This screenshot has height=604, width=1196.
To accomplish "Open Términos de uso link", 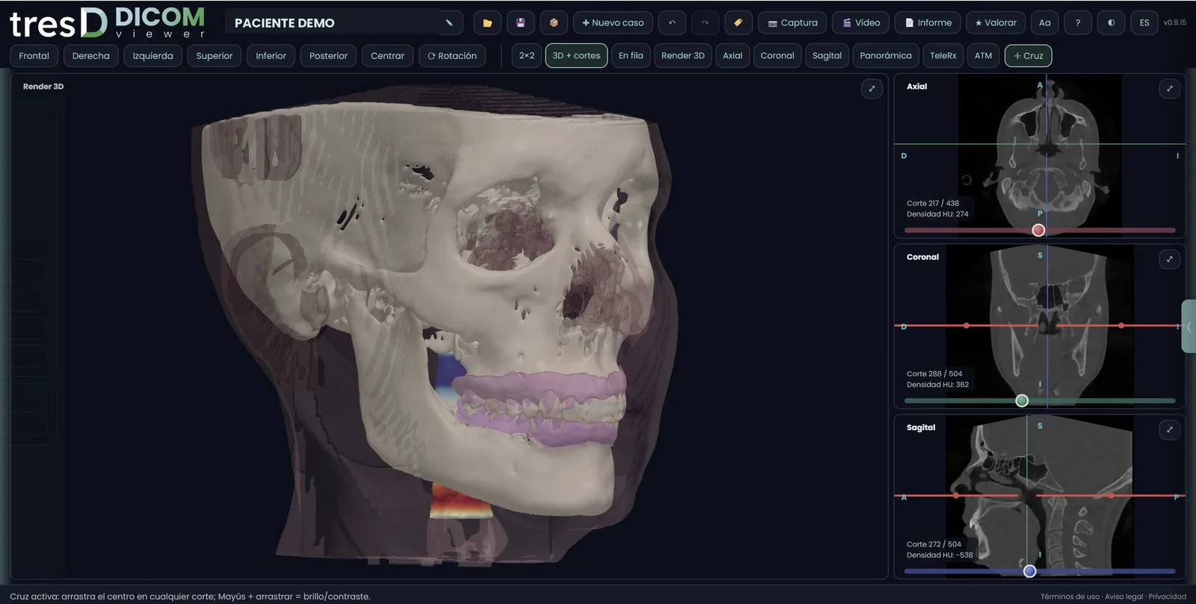I will tap(1070, 597).
